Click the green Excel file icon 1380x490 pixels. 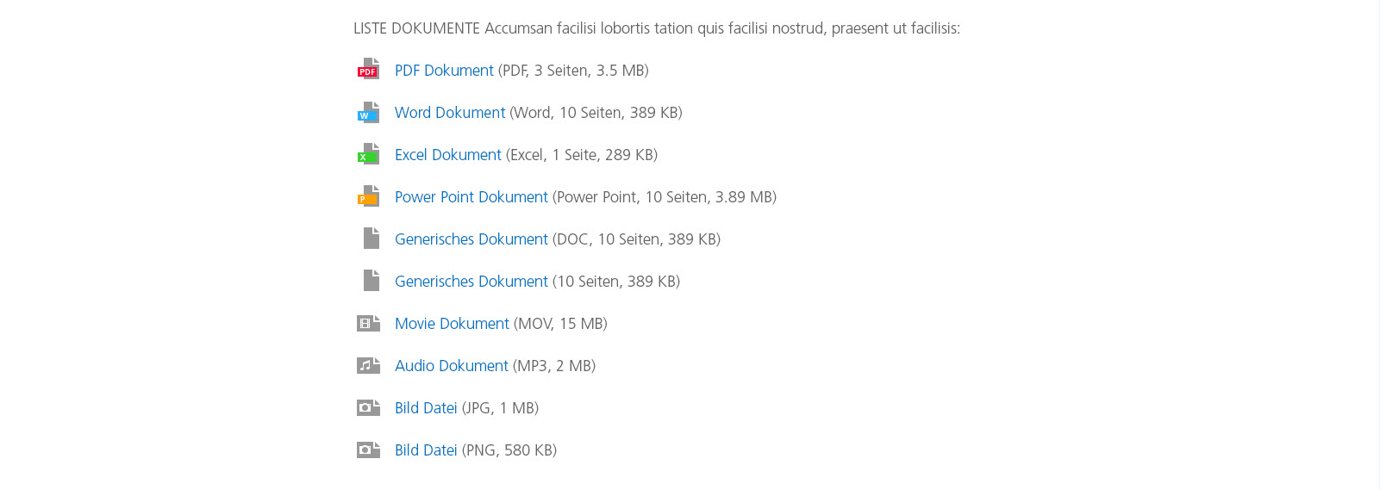(x=369, y=153)
